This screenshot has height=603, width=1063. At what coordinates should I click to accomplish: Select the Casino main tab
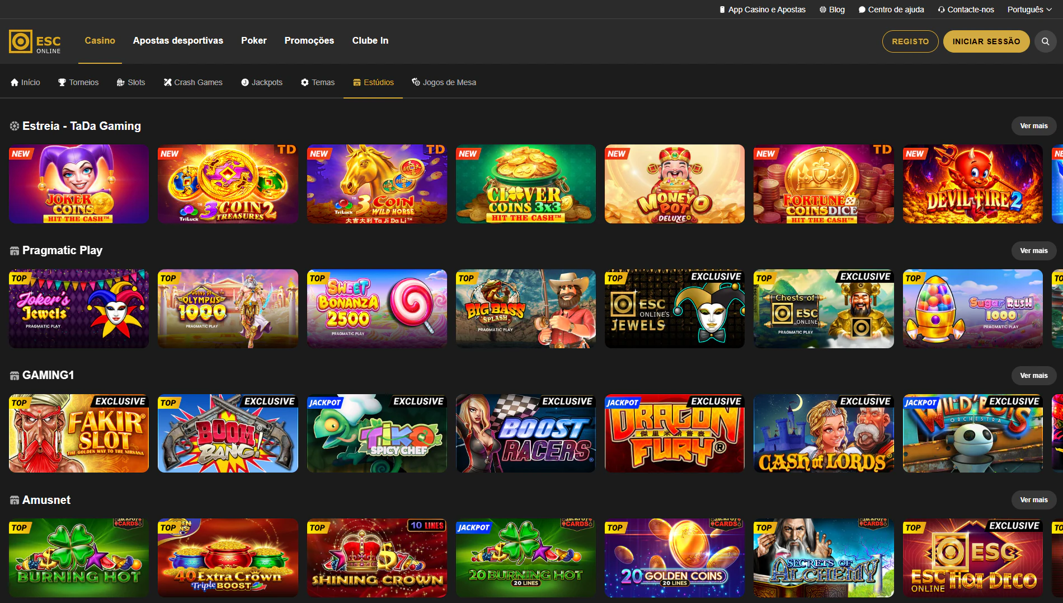[100, 40]
